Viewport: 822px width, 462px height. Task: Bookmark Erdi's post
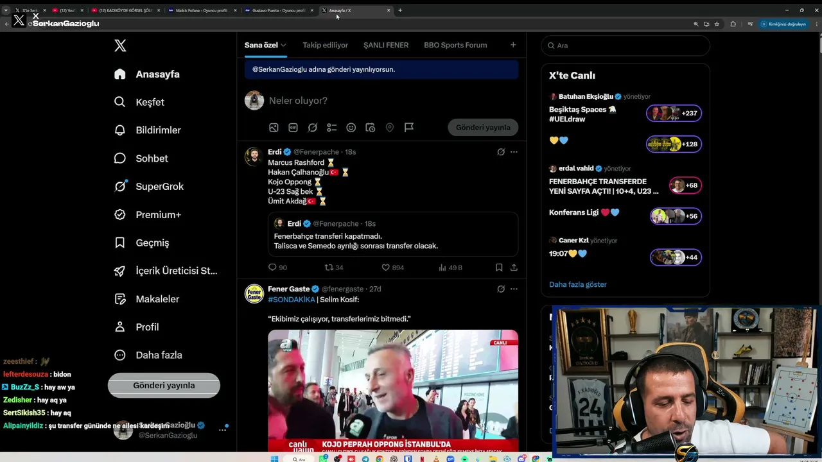pyautogui.click(x=499, y=268)
